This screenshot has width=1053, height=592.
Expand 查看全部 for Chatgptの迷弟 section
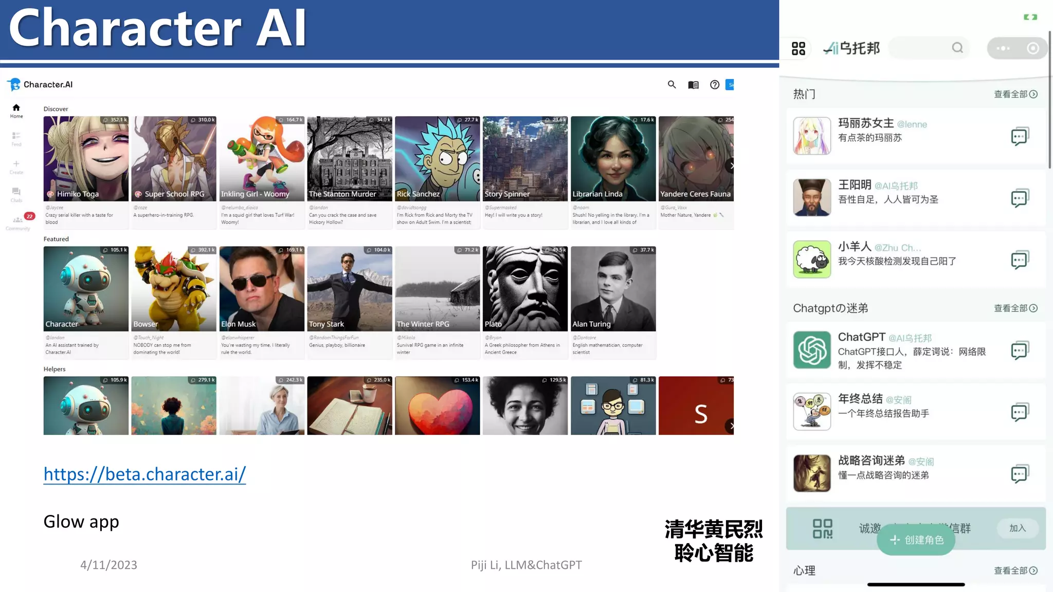pyautogui.click(x=1015, y=308)
